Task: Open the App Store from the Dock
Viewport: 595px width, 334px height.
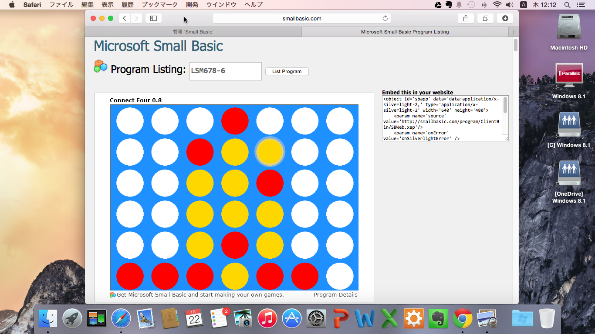Action: click(x=292, y=319)
